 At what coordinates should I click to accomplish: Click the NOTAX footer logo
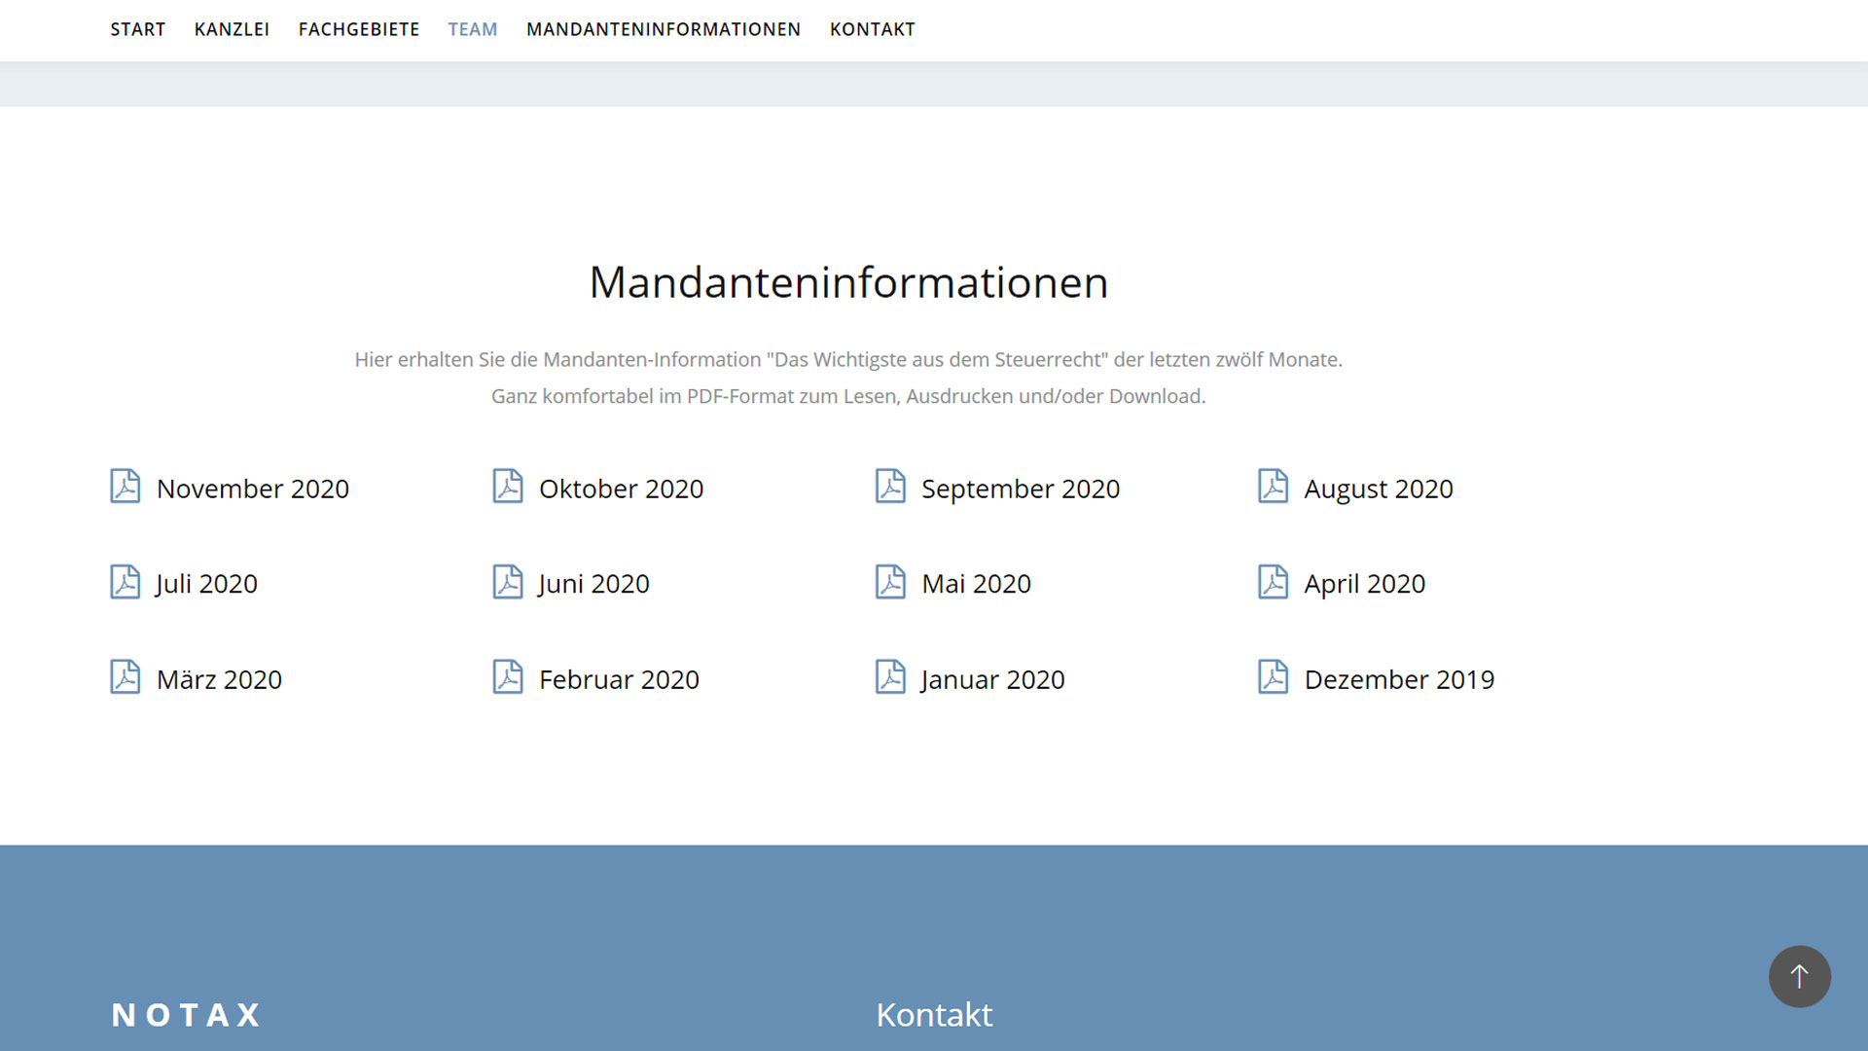pos(187,1015)
